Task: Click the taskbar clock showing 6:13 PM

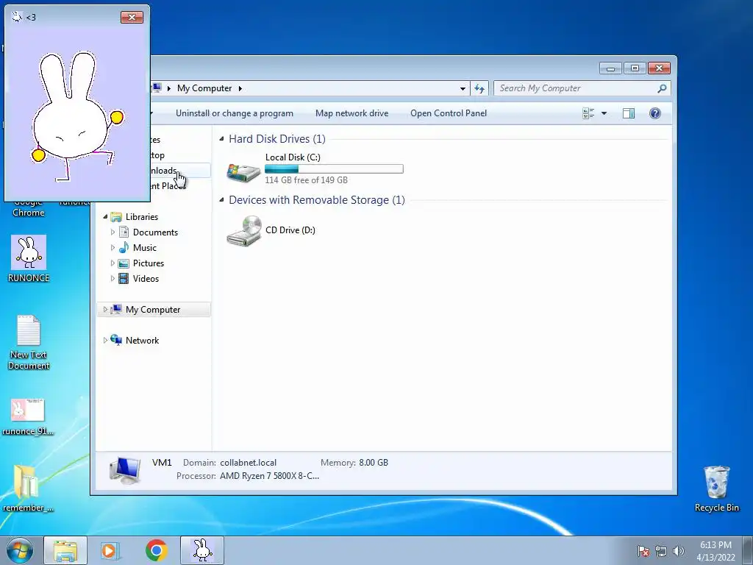Action: (715, 551)
